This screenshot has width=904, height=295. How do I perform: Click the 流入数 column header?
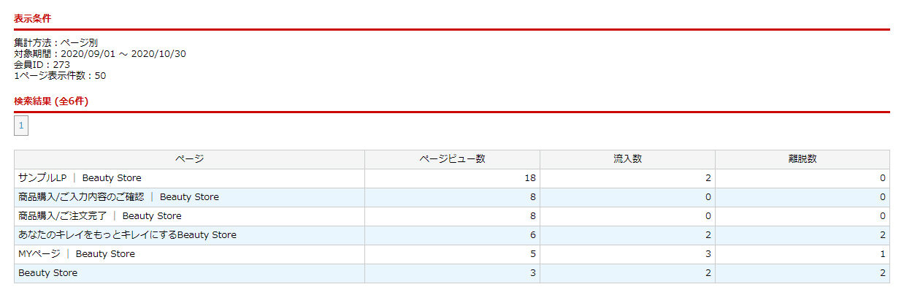click(x=627, y=159)
